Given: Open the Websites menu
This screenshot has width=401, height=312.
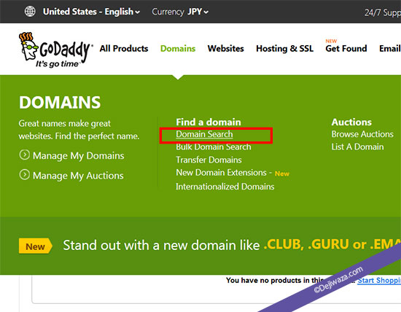Looking at the screenshot, I should click(225, 48).
